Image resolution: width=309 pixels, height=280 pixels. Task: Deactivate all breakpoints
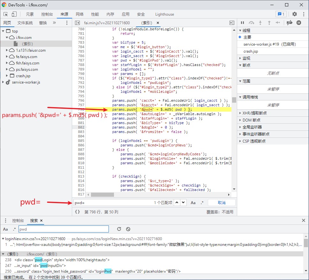[289, 23]
